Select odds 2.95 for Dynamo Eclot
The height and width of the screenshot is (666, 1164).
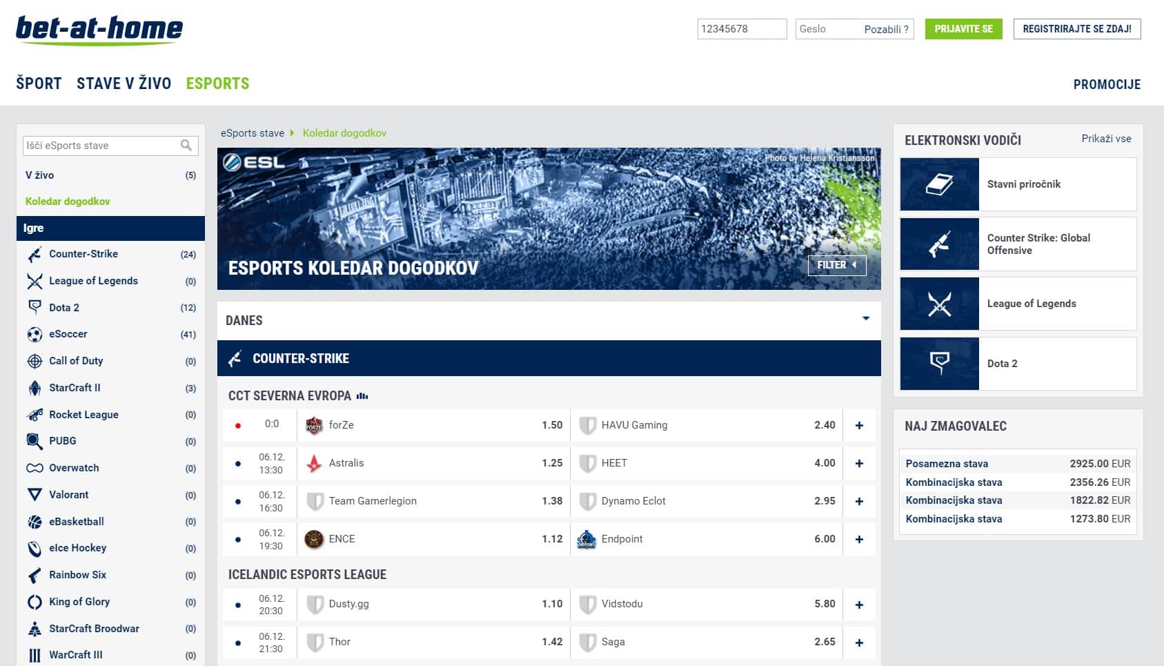pyautogui.click(x=824, y=501)
